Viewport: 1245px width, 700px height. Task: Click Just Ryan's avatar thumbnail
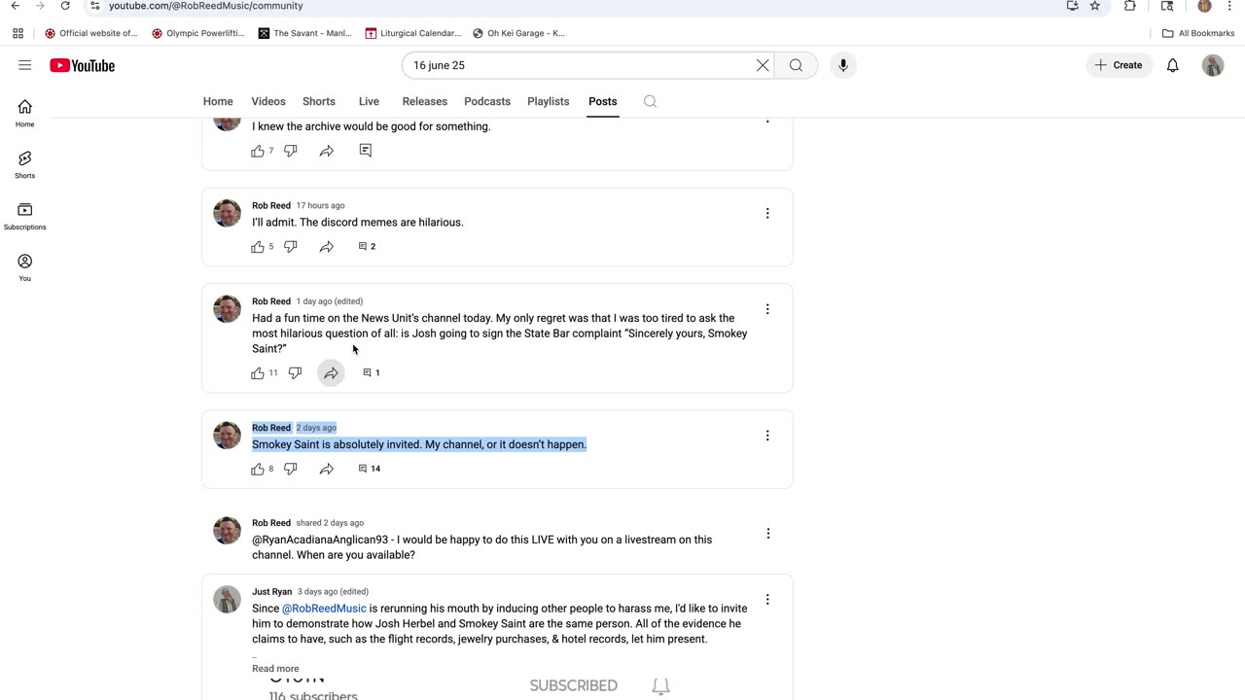(x=228, y=599)
